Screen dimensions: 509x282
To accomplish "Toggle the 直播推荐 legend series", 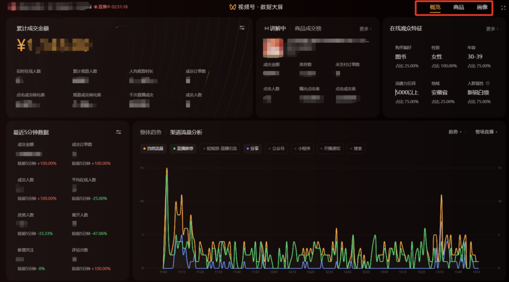I will [183, 148].
